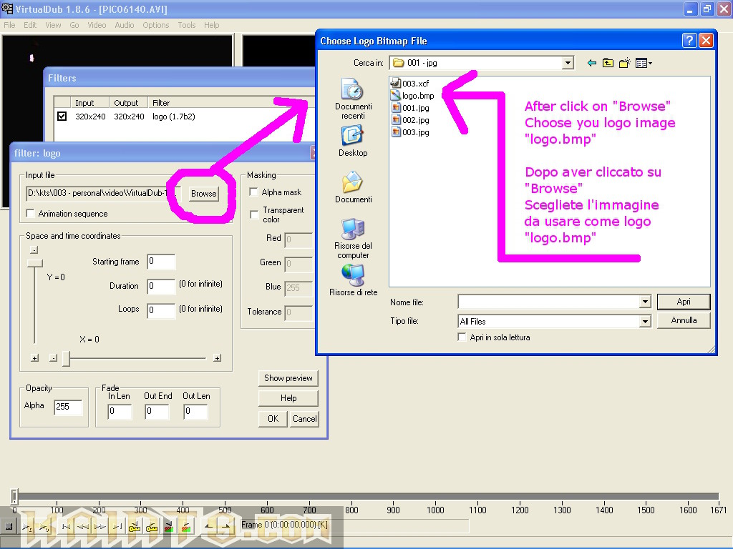Open the view menu dropdown in file dialog

(x=644, y=63)
